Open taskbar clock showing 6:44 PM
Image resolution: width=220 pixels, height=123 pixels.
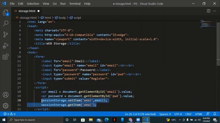coord(206,120)
